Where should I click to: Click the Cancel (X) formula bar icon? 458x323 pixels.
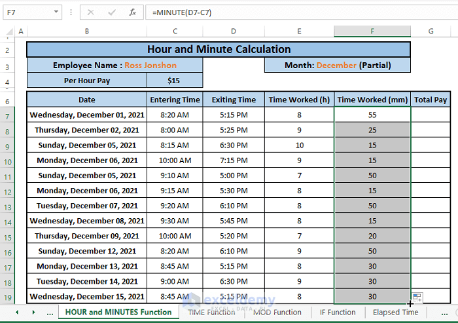[90, 12]
